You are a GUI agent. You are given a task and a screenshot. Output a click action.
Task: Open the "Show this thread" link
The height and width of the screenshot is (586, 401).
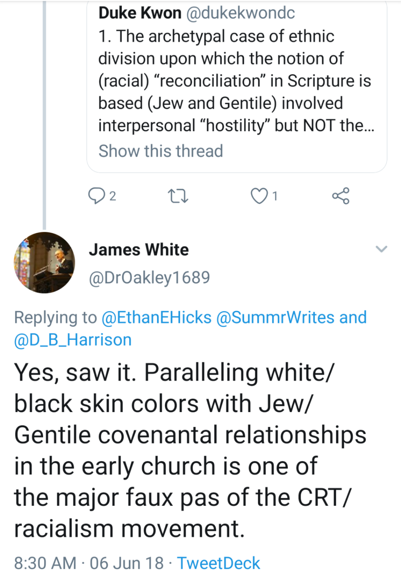(161, 151)
